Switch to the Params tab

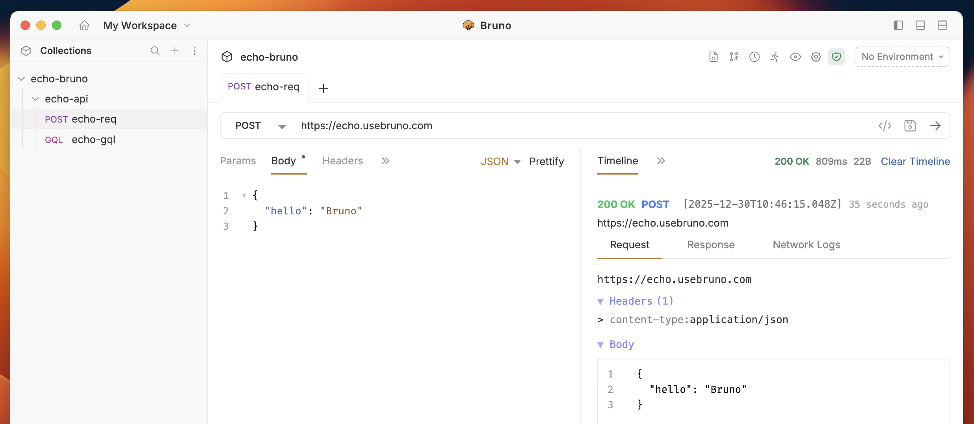238,161
